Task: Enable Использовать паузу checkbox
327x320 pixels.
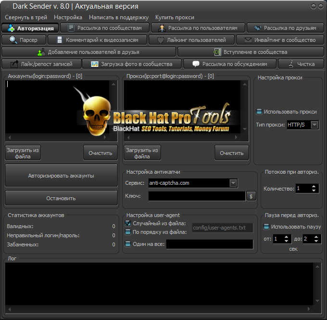Action: tap(266, 227)
